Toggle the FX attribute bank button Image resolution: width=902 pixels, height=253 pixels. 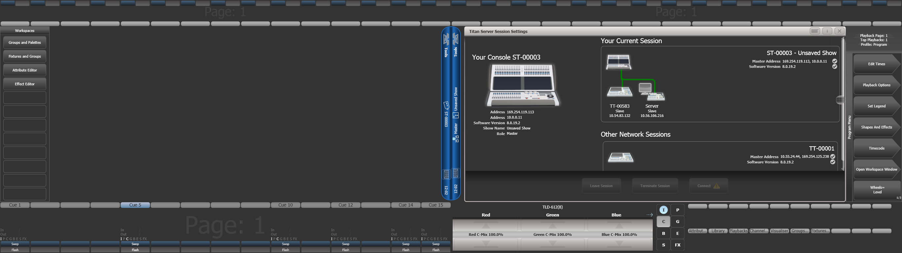677,245
